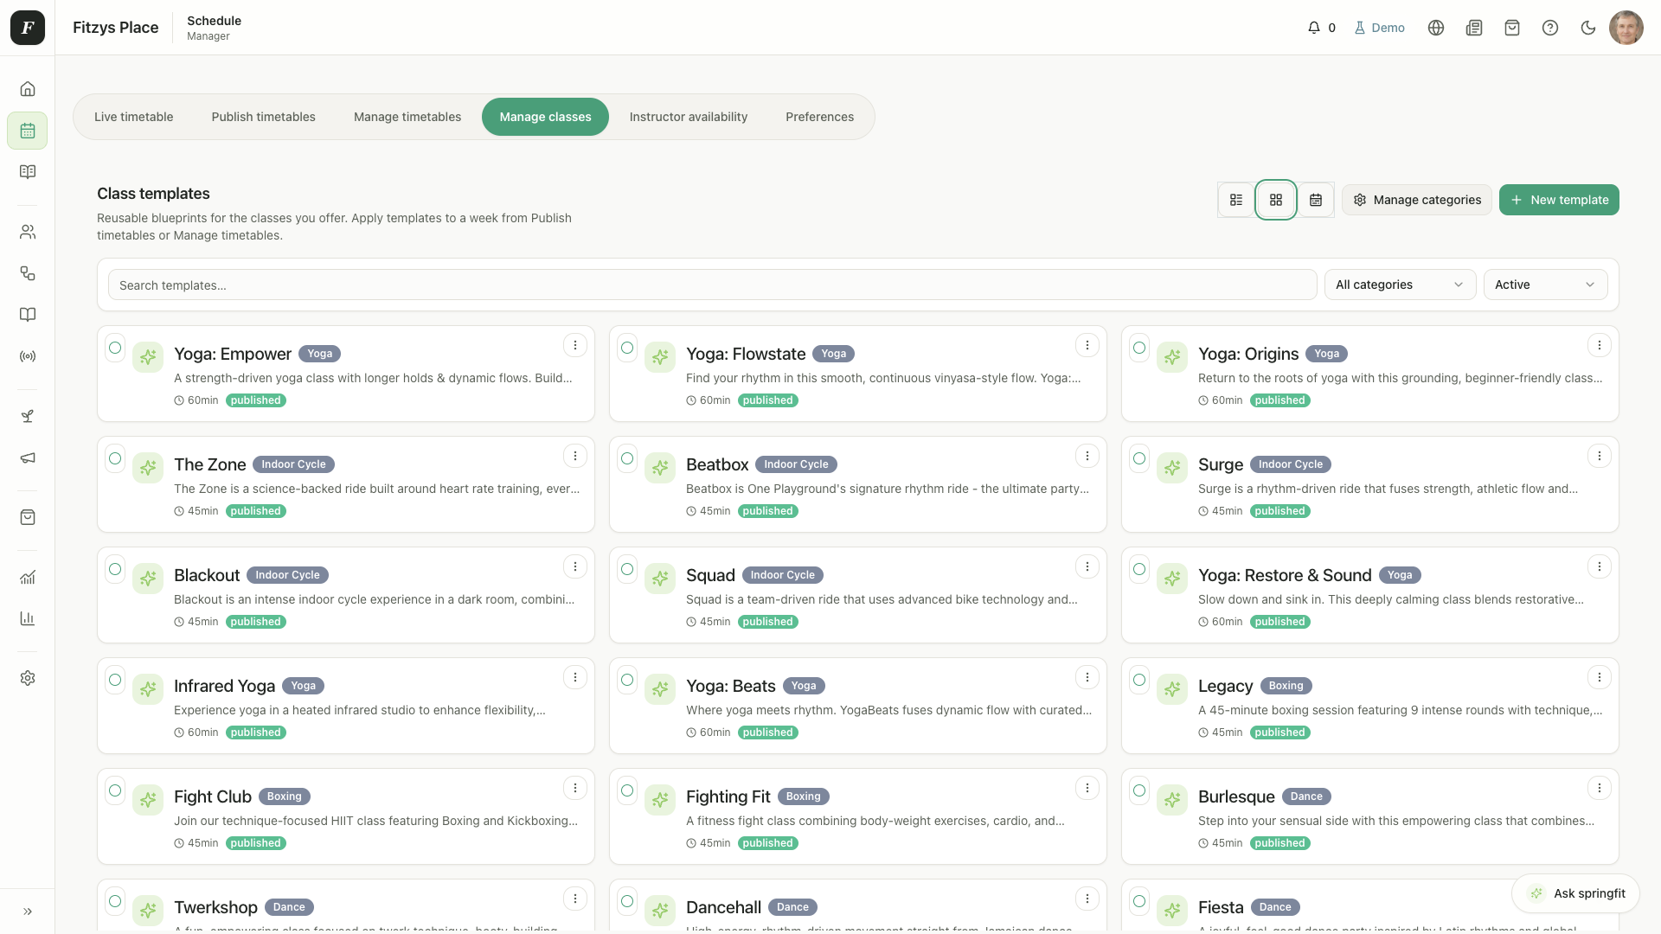This screenshot has width=1661, height=934.
Task: Open the line chart analytics sidebar icon
Action: [28, 577]
